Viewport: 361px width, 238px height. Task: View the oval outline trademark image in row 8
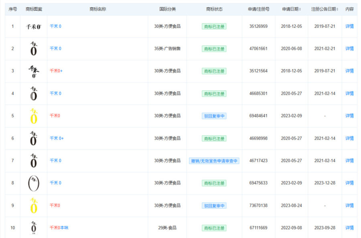click(34, 183)
